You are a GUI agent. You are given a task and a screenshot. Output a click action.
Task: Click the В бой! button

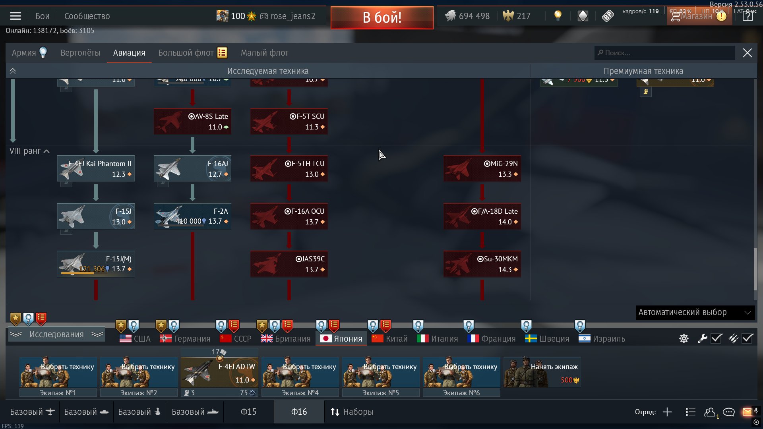click(x=382, y=17)
